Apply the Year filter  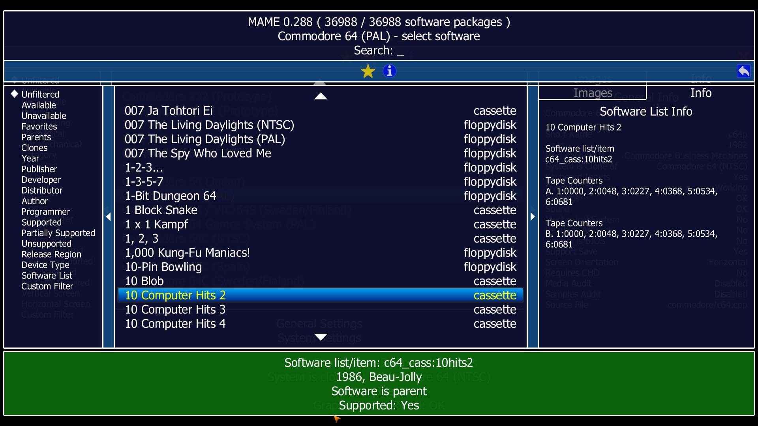coord(30,158)
